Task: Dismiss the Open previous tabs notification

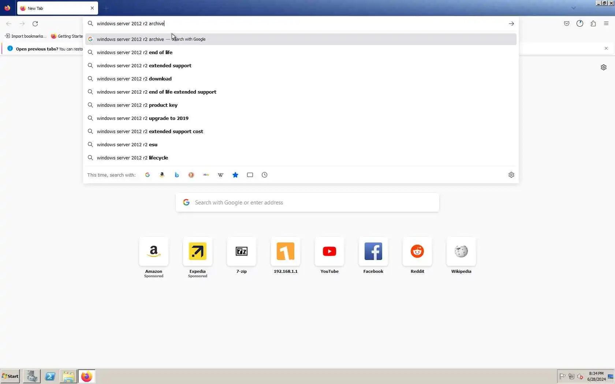Action: coord(606,48)
